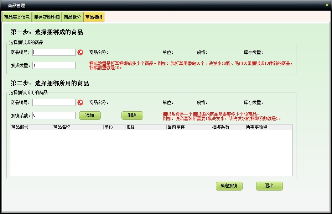Click the 商品名称 table column header
The height and width of the screenshot is (214, 332).
(x=77, y=127)
